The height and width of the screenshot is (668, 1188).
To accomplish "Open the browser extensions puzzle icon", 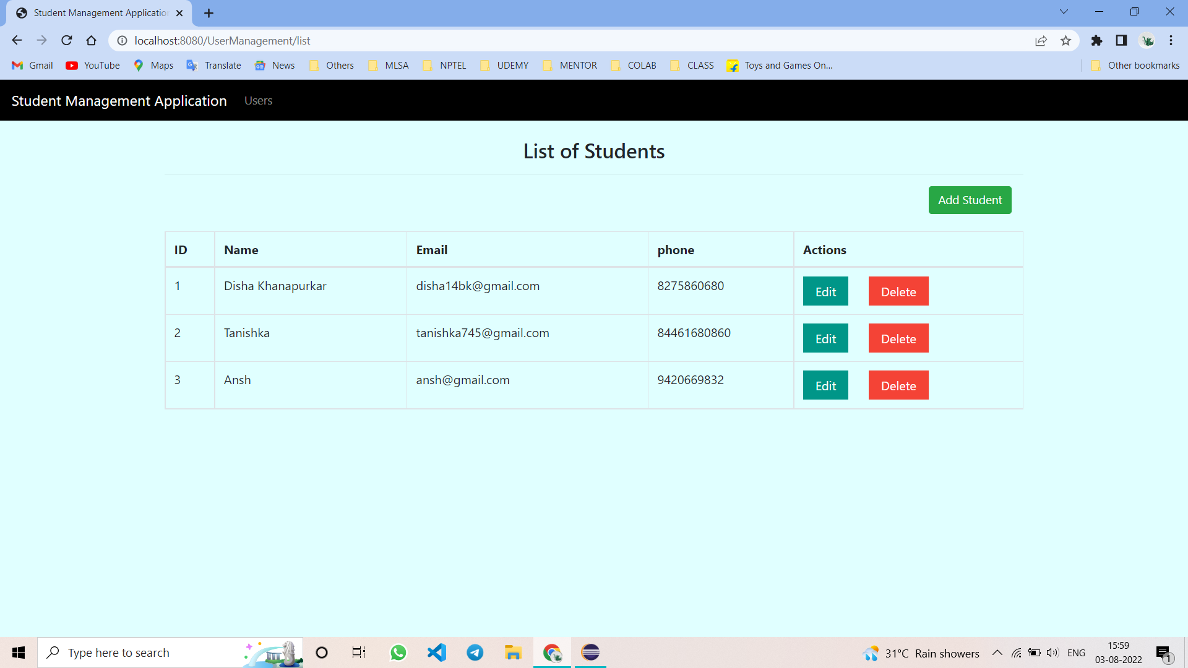I will pos(1097,41).
